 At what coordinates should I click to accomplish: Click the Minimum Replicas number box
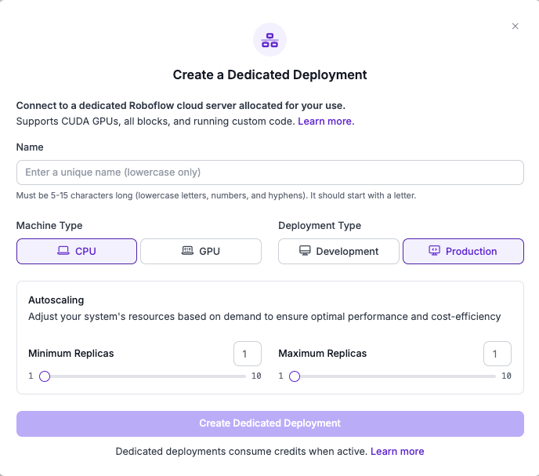247,354
